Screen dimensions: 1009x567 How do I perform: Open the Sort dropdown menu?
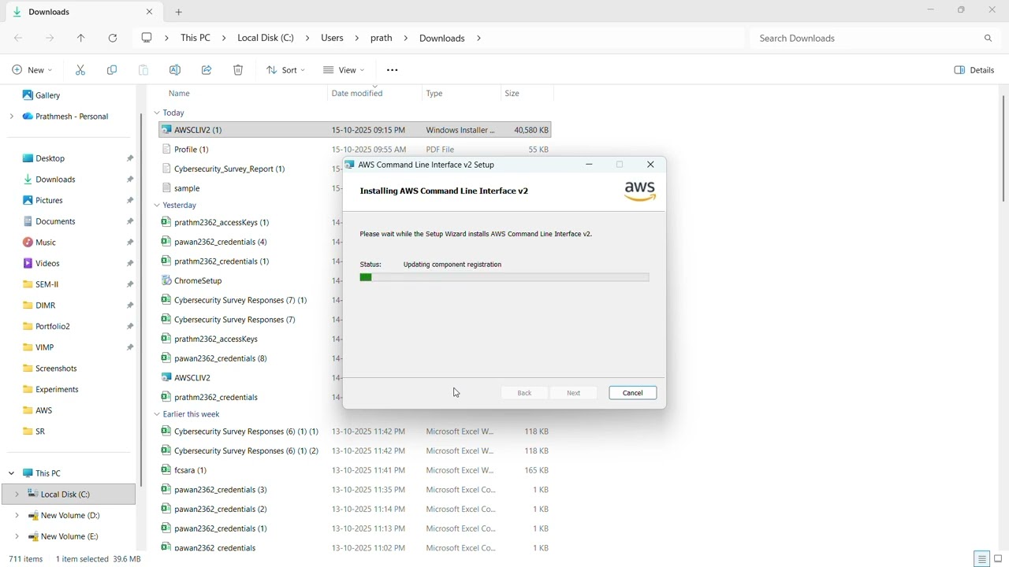coord(285,70)
